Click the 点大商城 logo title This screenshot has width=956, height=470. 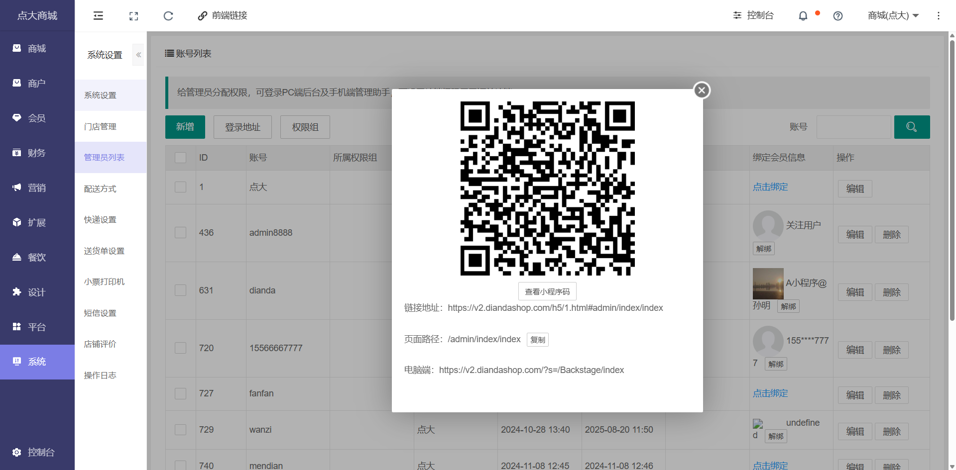pyautogui.click(x=37, y=15)
